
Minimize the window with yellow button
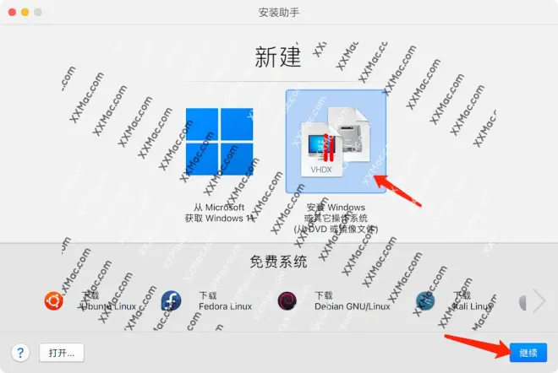[x=25, y=13]
